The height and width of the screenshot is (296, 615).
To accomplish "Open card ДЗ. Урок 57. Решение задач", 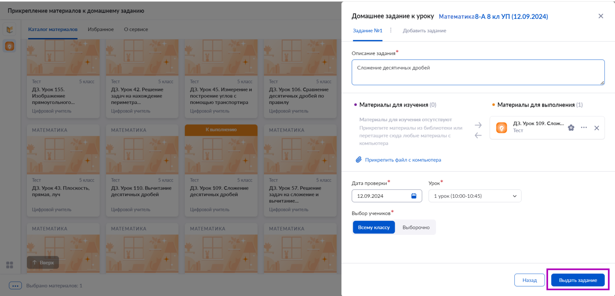I will coord(300,170).
